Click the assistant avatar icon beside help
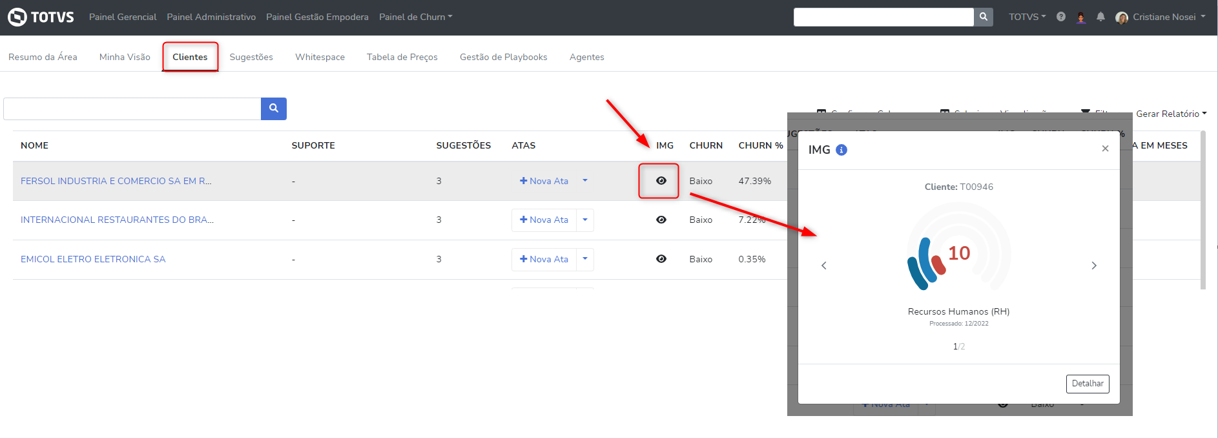The image size is (1218, 438). pyautogui.click(x=1081, y=17)
